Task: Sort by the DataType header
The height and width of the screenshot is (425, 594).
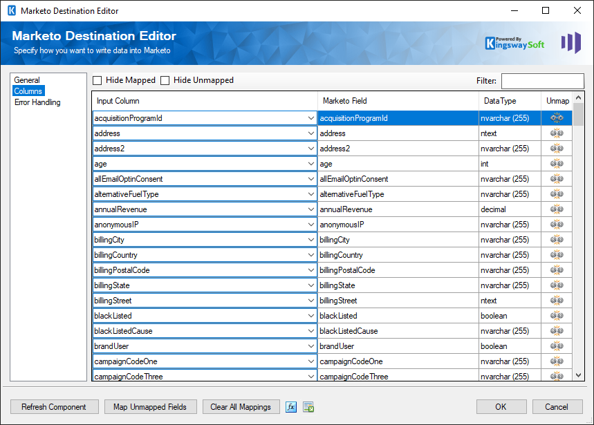Action: 510,101
